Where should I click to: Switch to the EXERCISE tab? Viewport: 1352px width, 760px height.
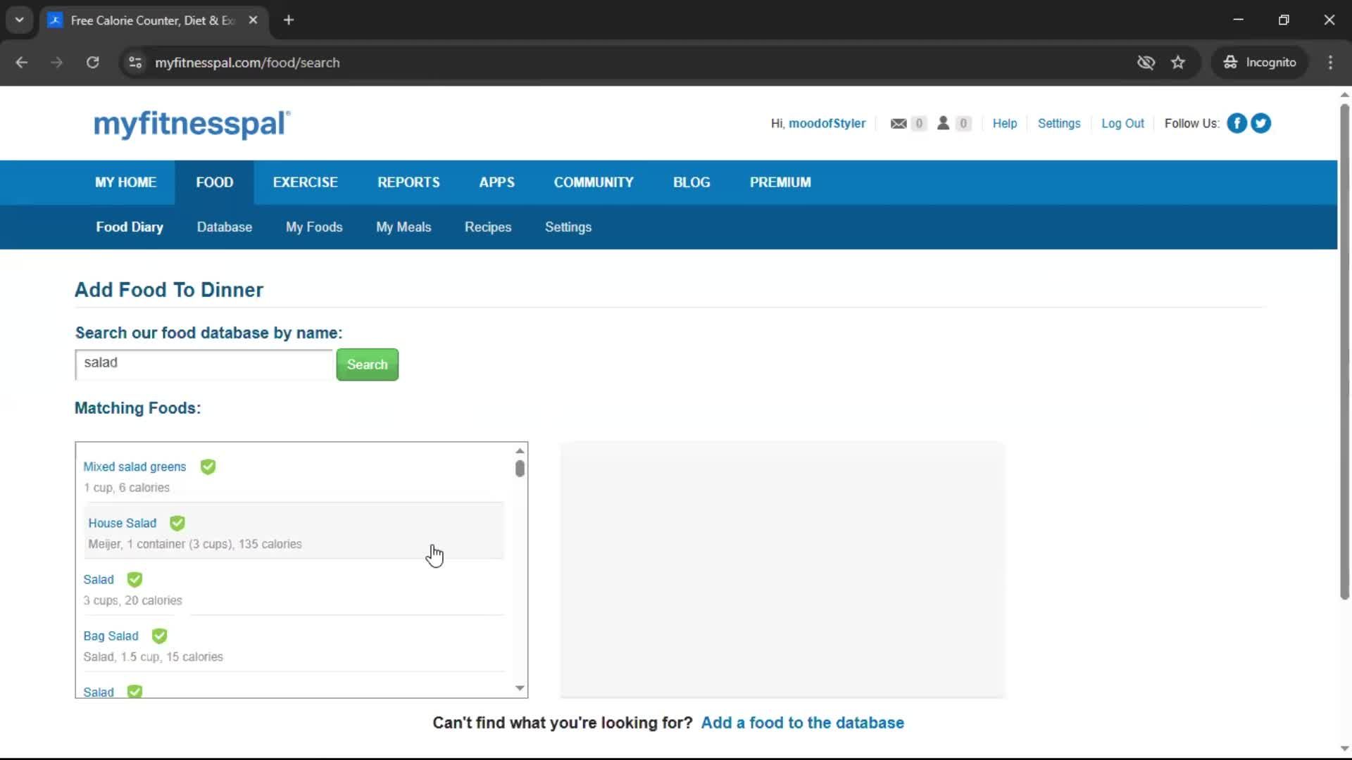(x=305, y=182)
